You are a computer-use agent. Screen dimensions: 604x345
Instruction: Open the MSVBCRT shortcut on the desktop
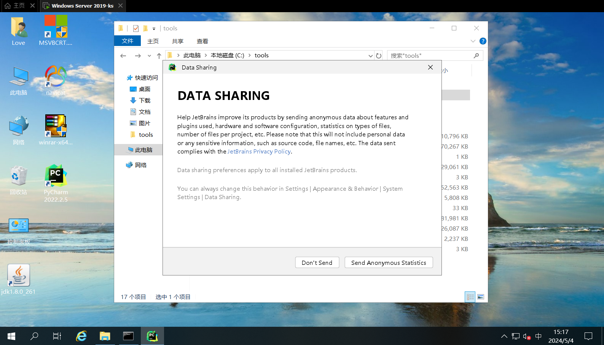[x=56, y=31]
